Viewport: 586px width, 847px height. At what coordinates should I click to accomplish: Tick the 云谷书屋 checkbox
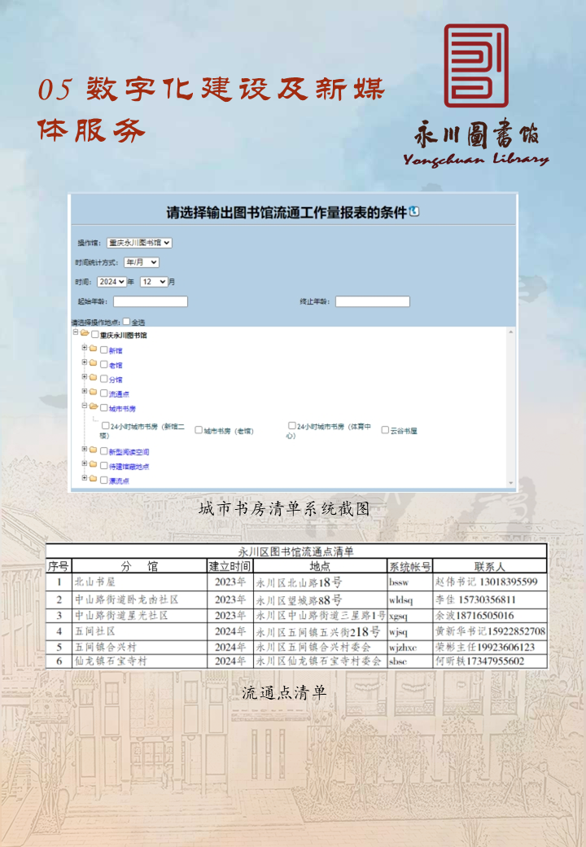(385, 430)
